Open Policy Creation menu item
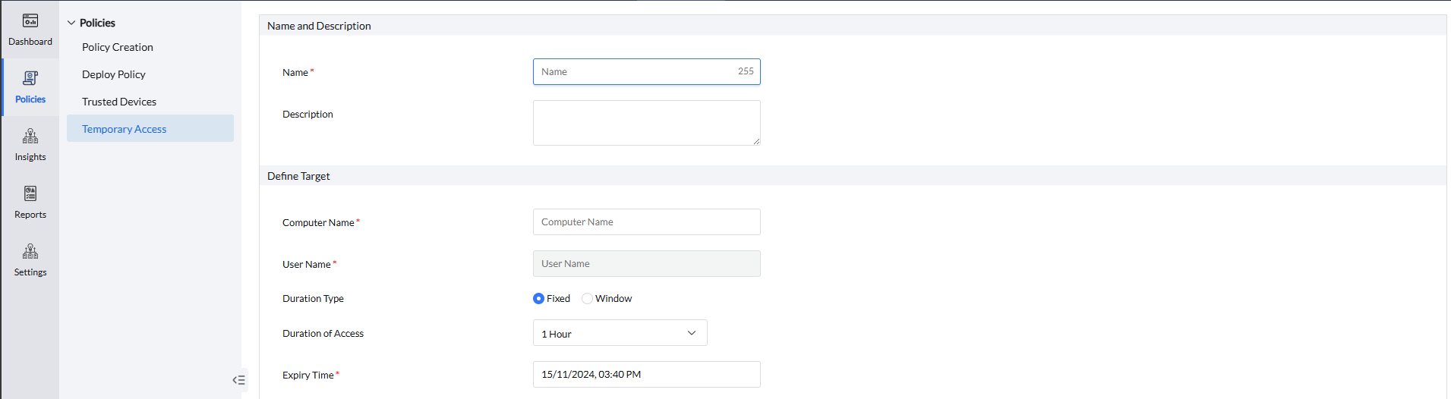 tap(118, 47)
